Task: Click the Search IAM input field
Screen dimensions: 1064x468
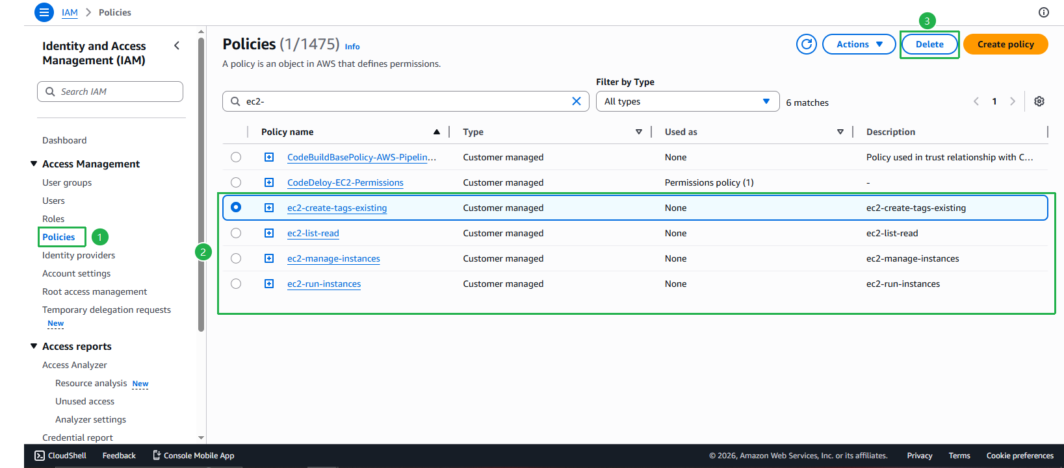Action: [x=110, y=92]
